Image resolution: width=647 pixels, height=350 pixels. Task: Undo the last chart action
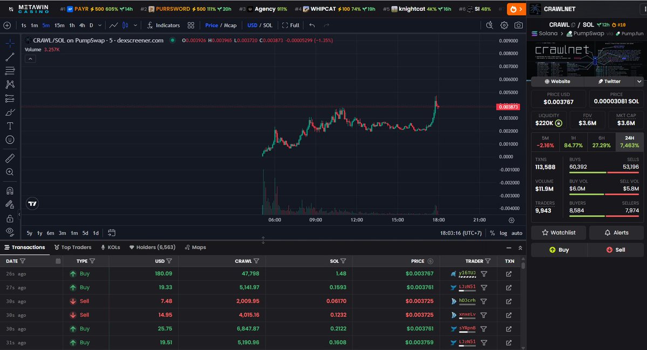pos(312,25)
